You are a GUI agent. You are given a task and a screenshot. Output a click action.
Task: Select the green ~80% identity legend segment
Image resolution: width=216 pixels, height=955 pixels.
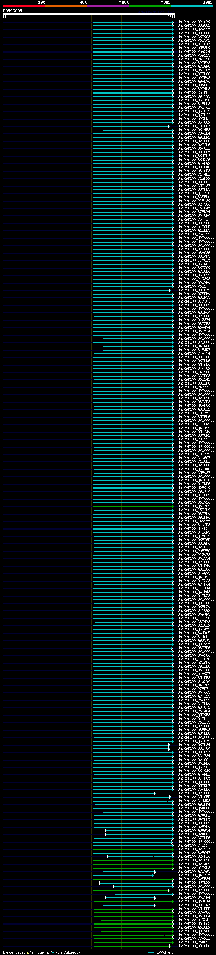click(x=150, y=6)
